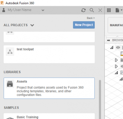This screenshot has height=119, width=123.
Task: Open the File document icon menu
Action: (119, 10)
